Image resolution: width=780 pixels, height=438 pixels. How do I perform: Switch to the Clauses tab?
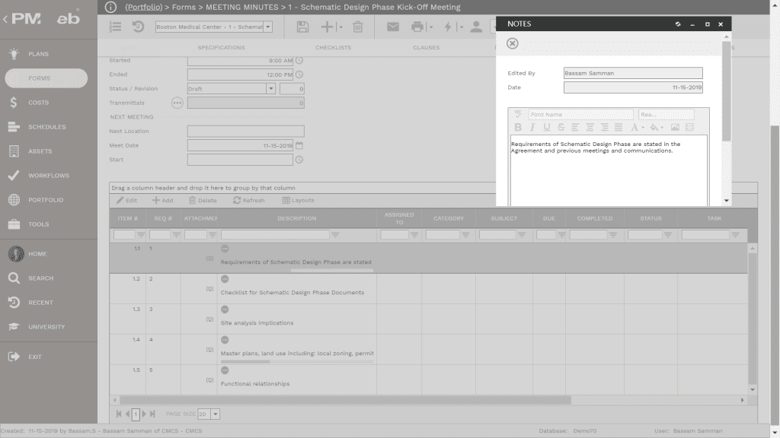point(427,48)
